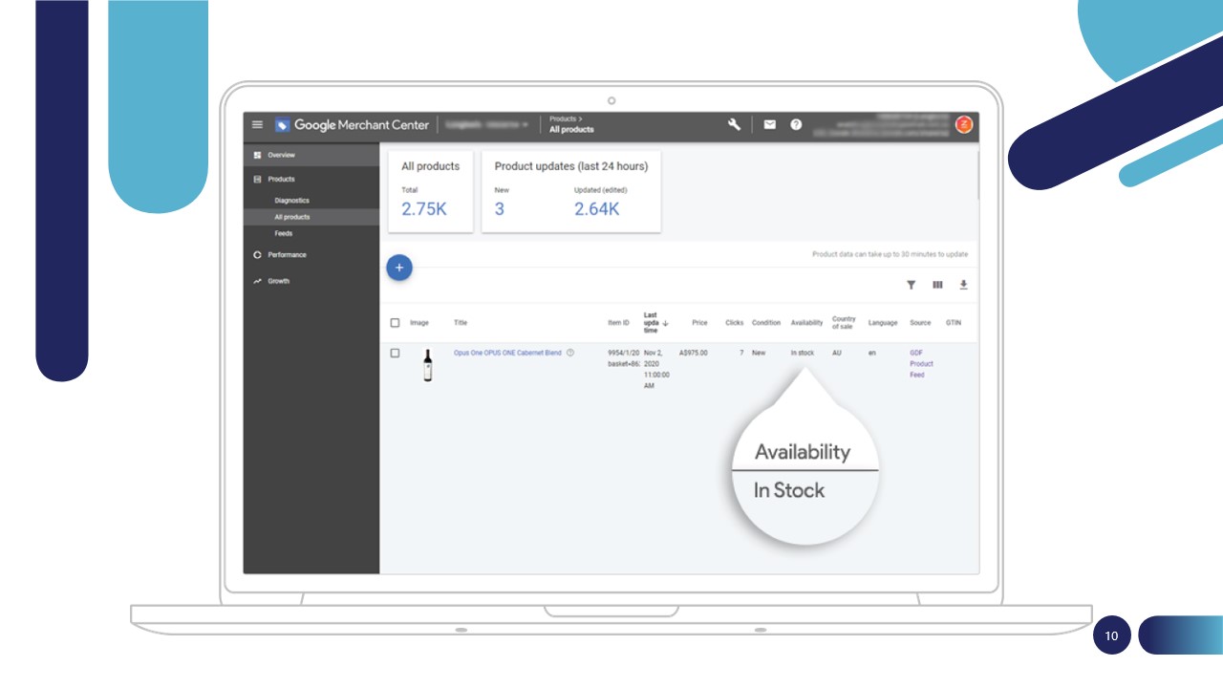The width and height of the screenshot is (1223, 688).
Task: Click the GTIN column header
Action: [954, 323]
